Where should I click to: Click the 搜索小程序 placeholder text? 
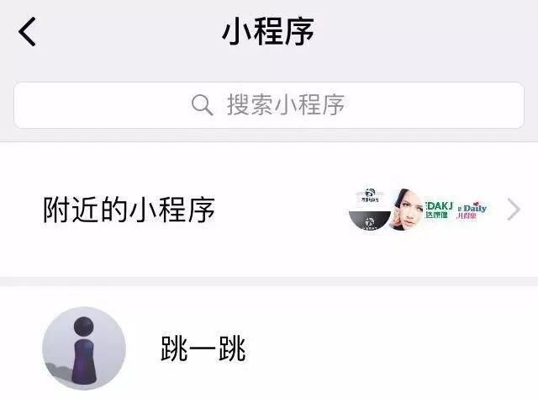(286, 104)
